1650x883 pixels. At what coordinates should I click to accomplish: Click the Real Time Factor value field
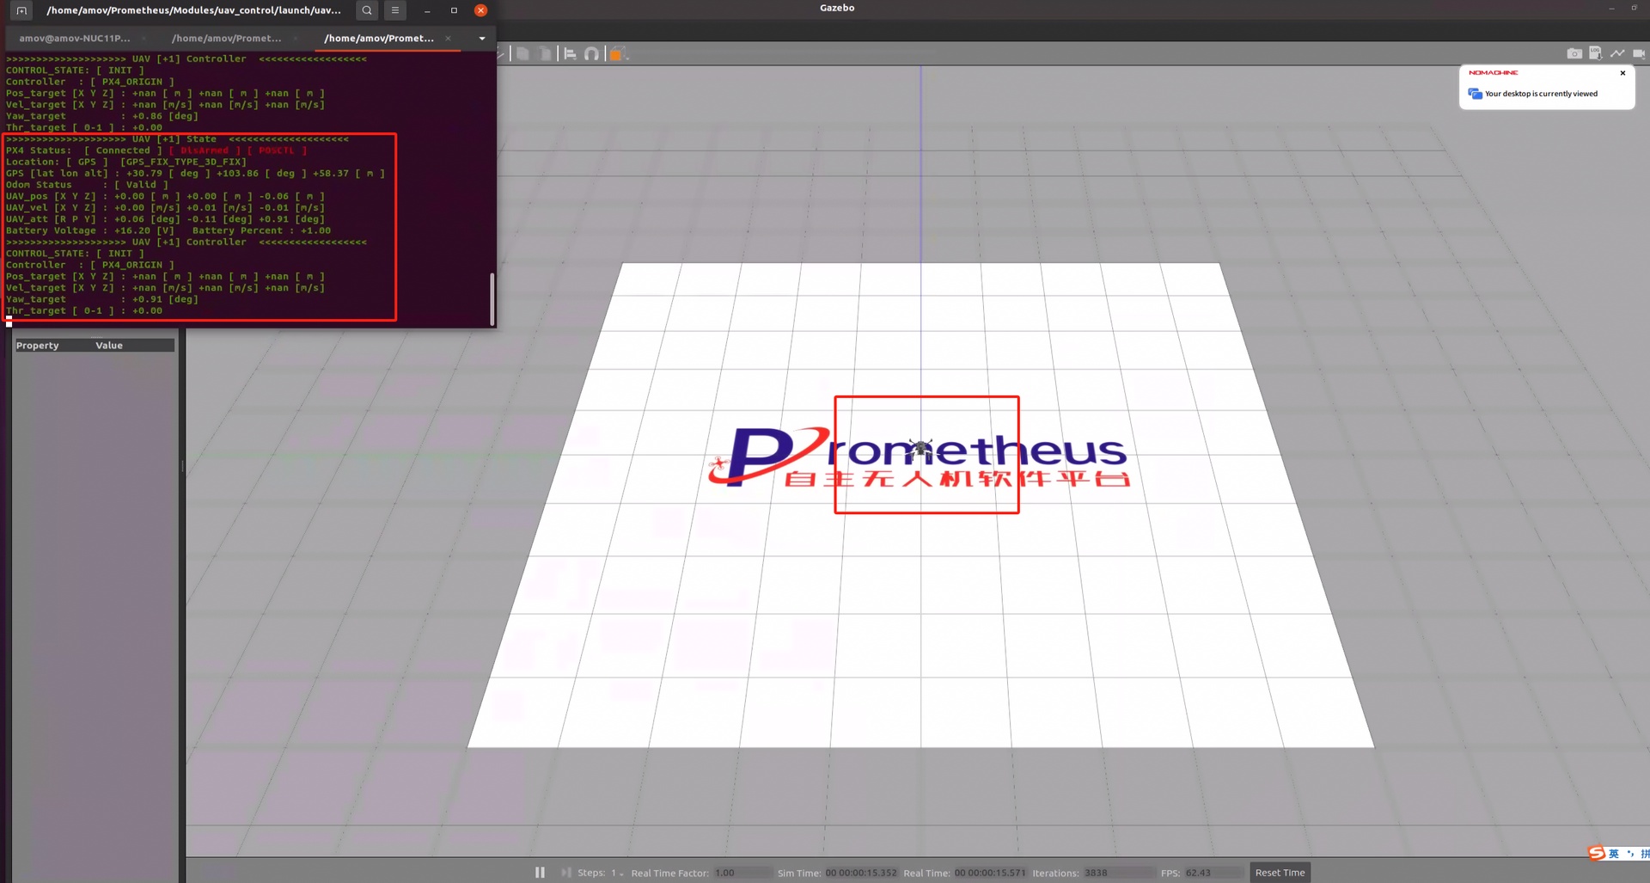742,873
